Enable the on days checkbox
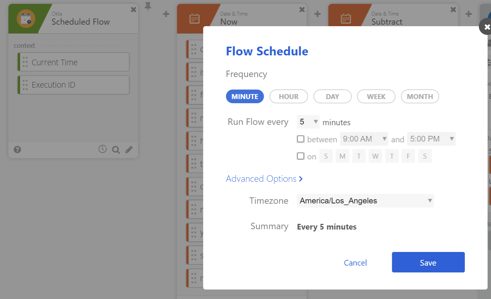 [x=301, y=156]
